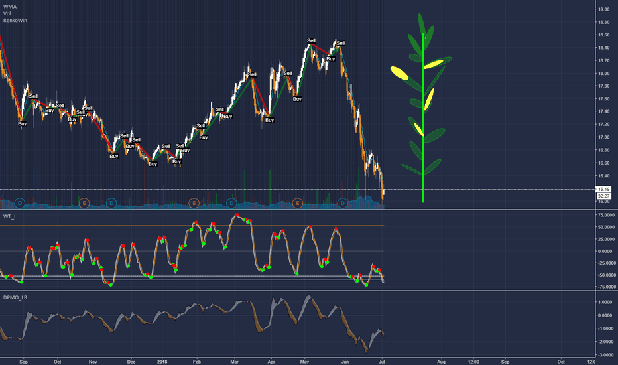Click the May label on time axis
Viewport: 618px width, 365px height.
(x=304, y=362)
